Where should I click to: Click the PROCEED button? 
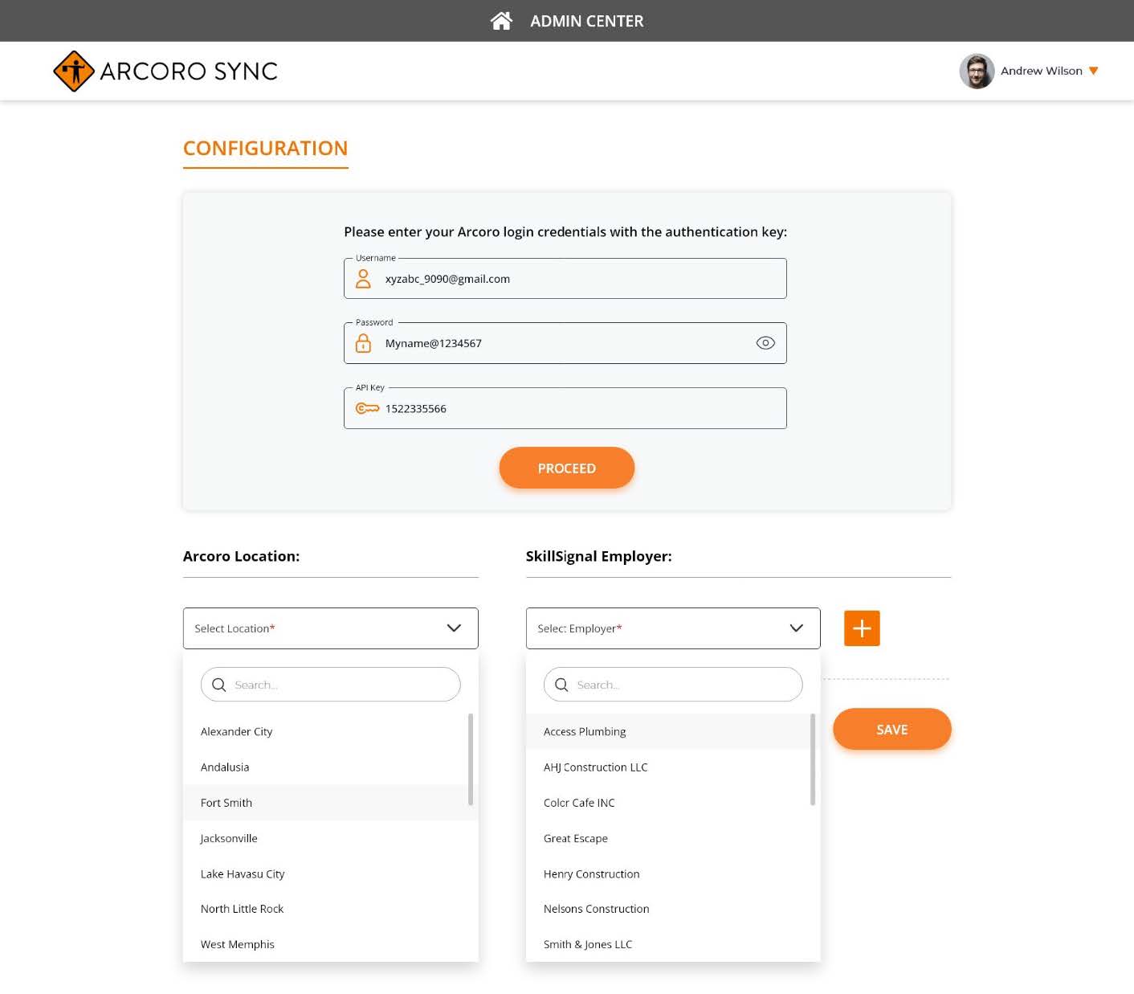tap(567, 468)
